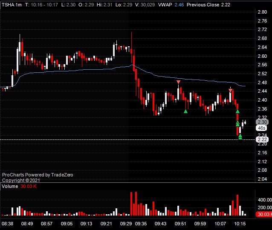Click the 400.00 volume axis label

pos(265,200)
